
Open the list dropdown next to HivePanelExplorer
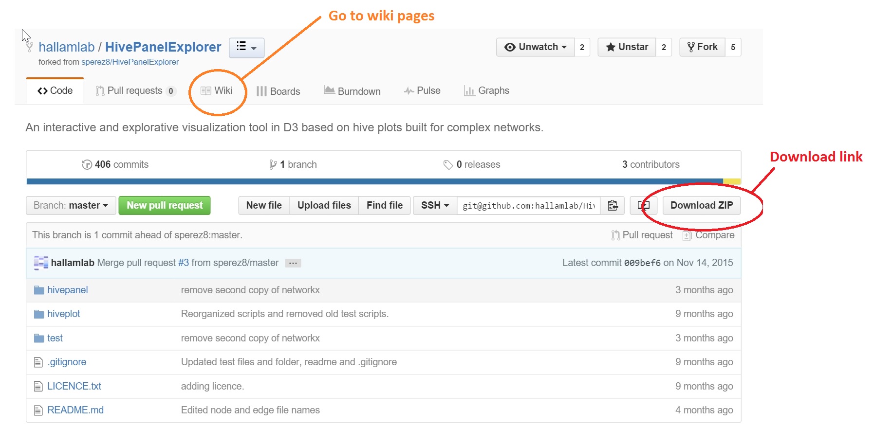click(x=246, y=48)
